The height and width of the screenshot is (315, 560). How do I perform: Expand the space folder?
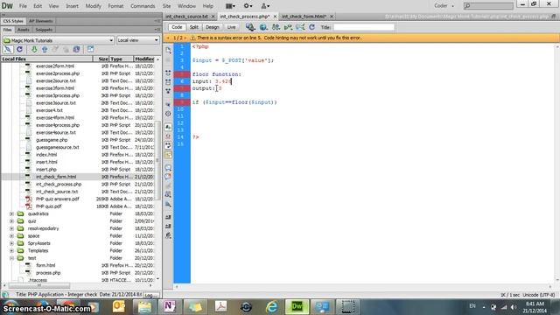pyautogui.click(x=11, y=236)
